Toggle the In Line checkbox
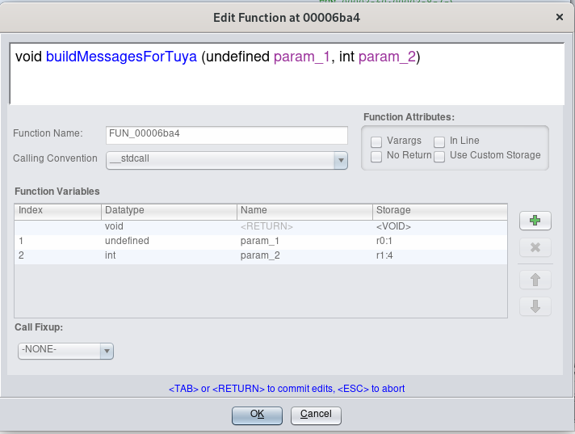The width and height of the screenshot is (575, 434). (439, 141)
